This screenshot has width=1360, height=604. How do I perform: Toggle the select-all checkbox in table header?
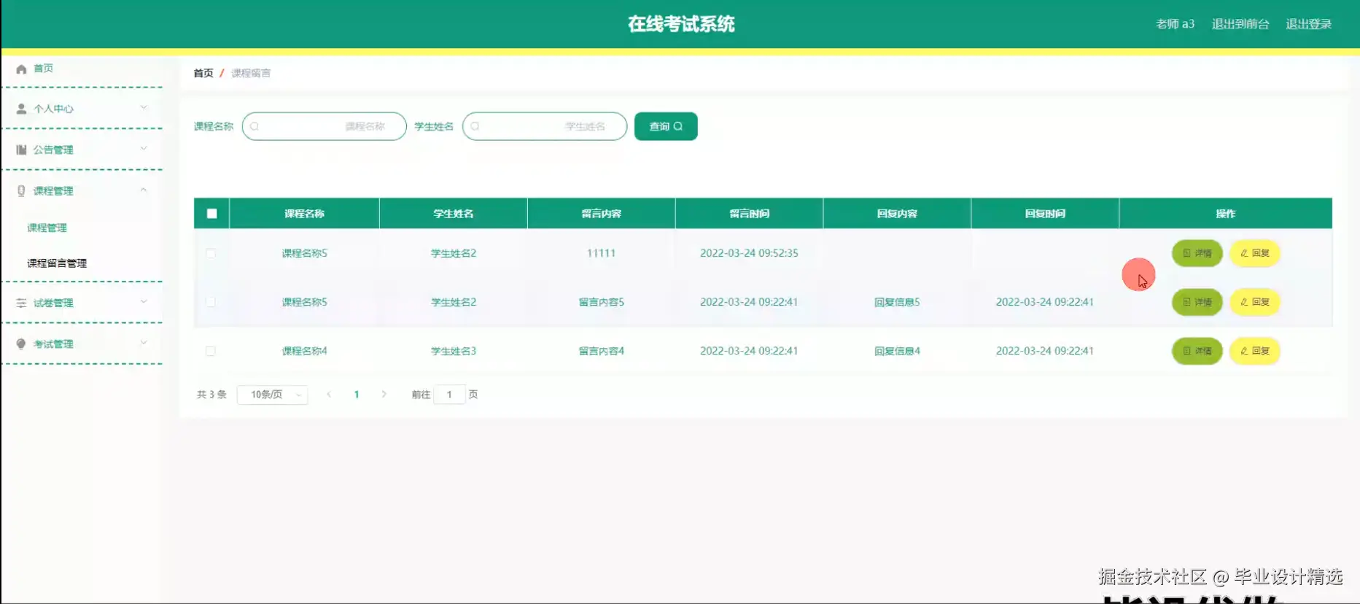pyautogui.click(x=211, y=214)
